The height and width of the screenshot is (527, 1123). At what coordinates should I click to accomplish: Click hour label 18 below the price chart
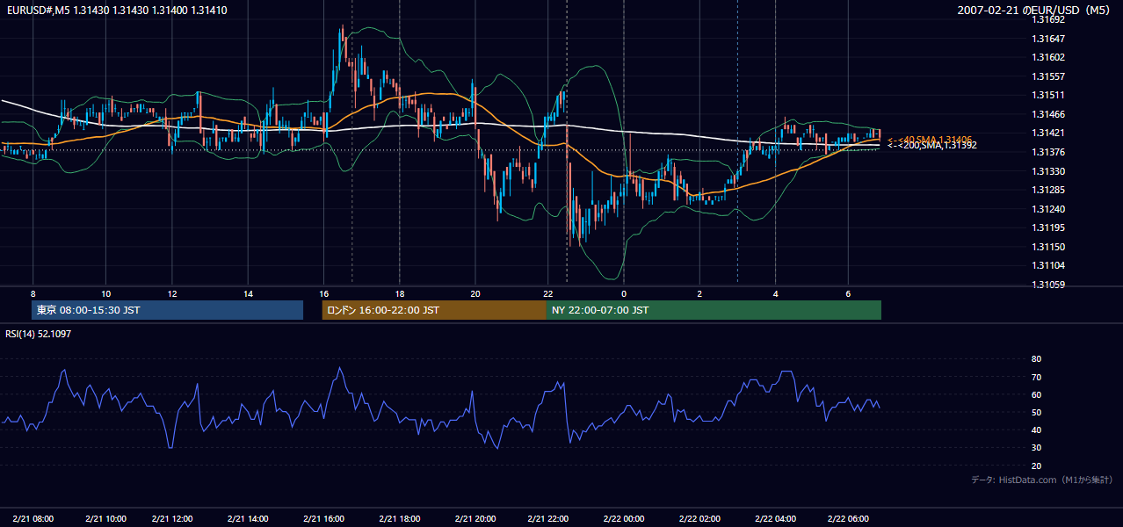coord(399,293)
